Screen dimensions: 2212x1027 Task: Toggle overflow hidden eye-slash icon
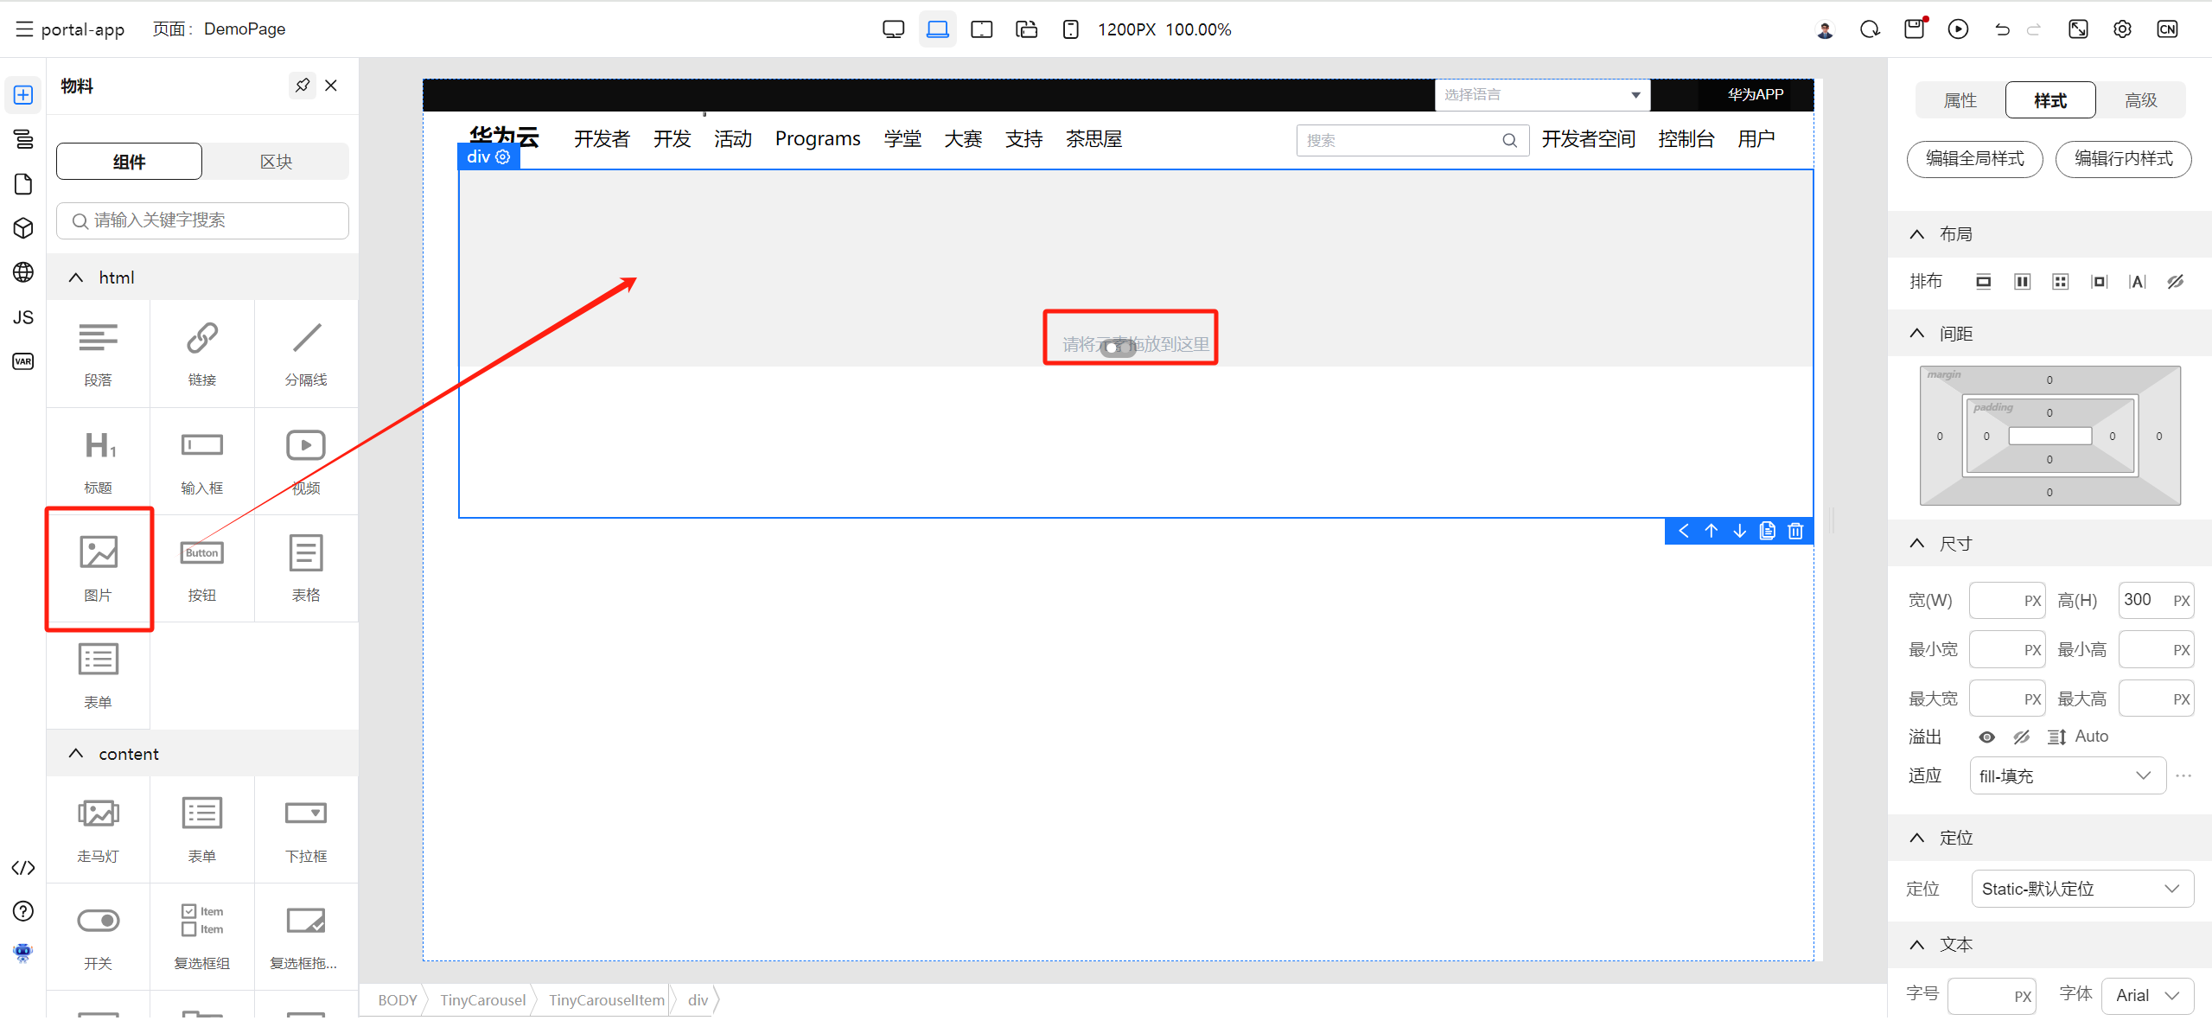pyautogui.click(x=2021, y=737)
